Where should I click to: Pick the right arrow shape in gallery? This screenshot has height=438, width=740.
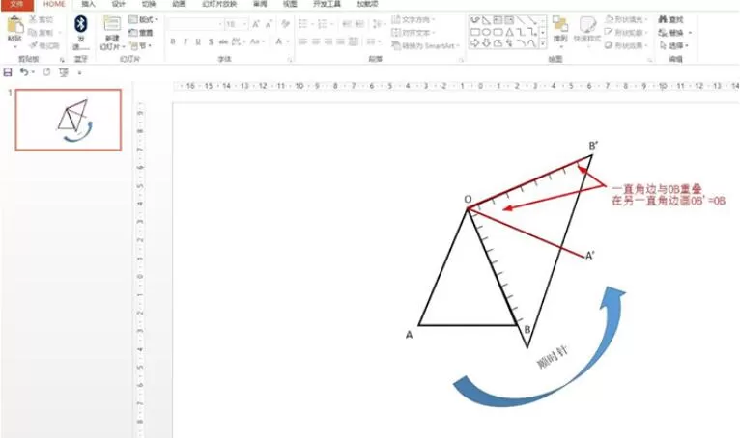(x=474, y=43)
